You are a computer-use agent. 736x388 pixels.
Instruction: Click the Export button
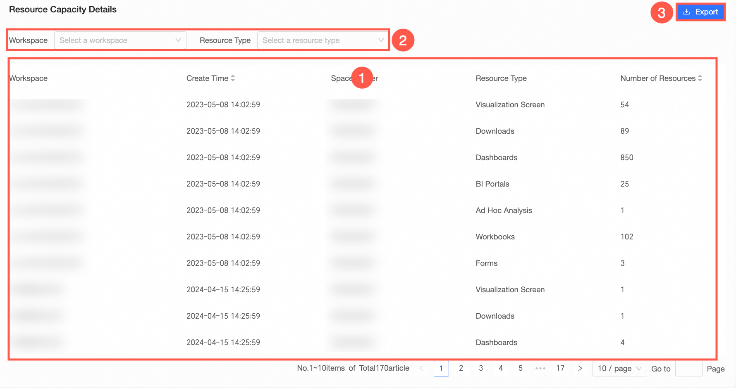click(700, 12)
